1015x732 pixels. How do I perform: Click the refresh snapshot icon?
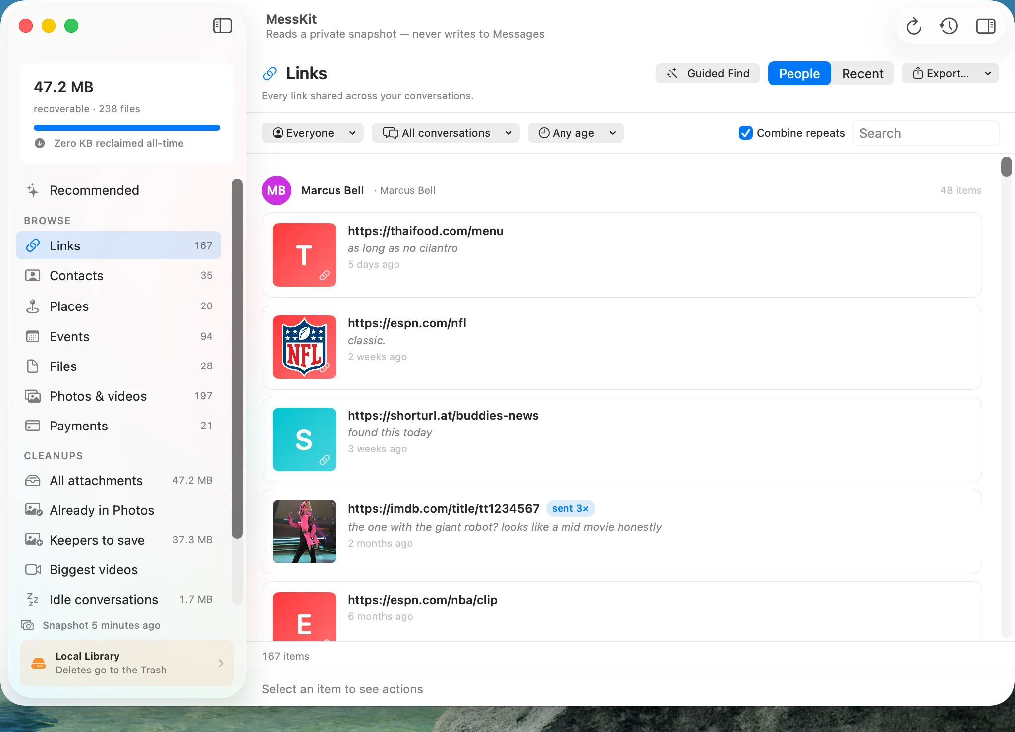pyautogui.click(x=914, y=26)
